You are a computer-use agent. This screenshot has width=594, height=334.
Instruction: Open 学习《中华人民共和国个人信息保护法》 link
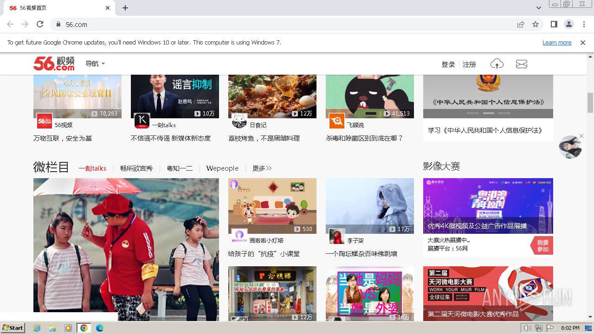(485, 130)
